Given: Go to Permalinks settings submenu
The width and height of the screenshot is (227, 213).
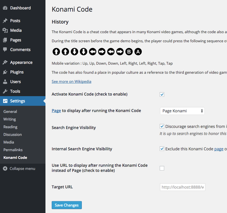Looking at the screenshot, I should (13, 150).
